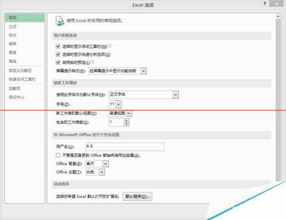Open the 屏幕提示样式 dropdown

[144, 71]
